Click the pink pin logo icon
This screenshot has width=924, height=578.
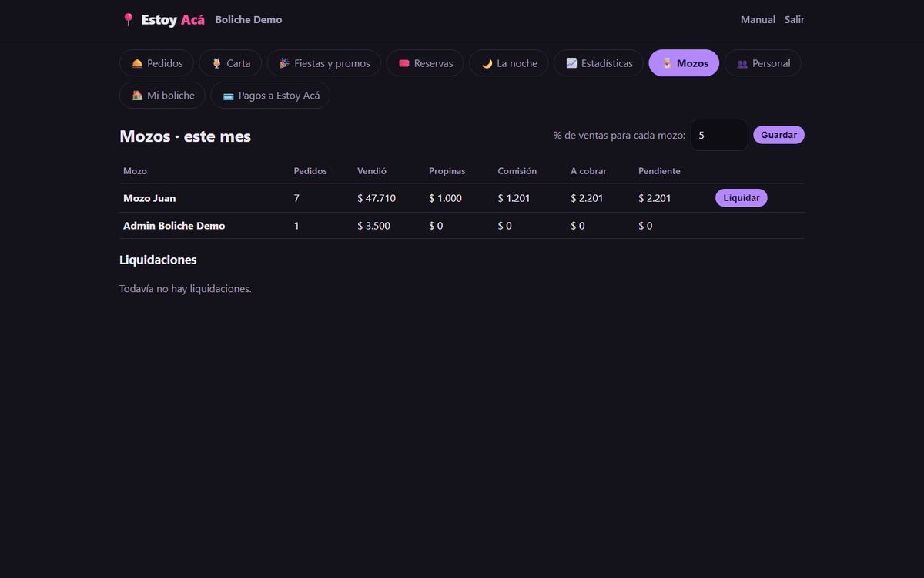pos(128,20)
